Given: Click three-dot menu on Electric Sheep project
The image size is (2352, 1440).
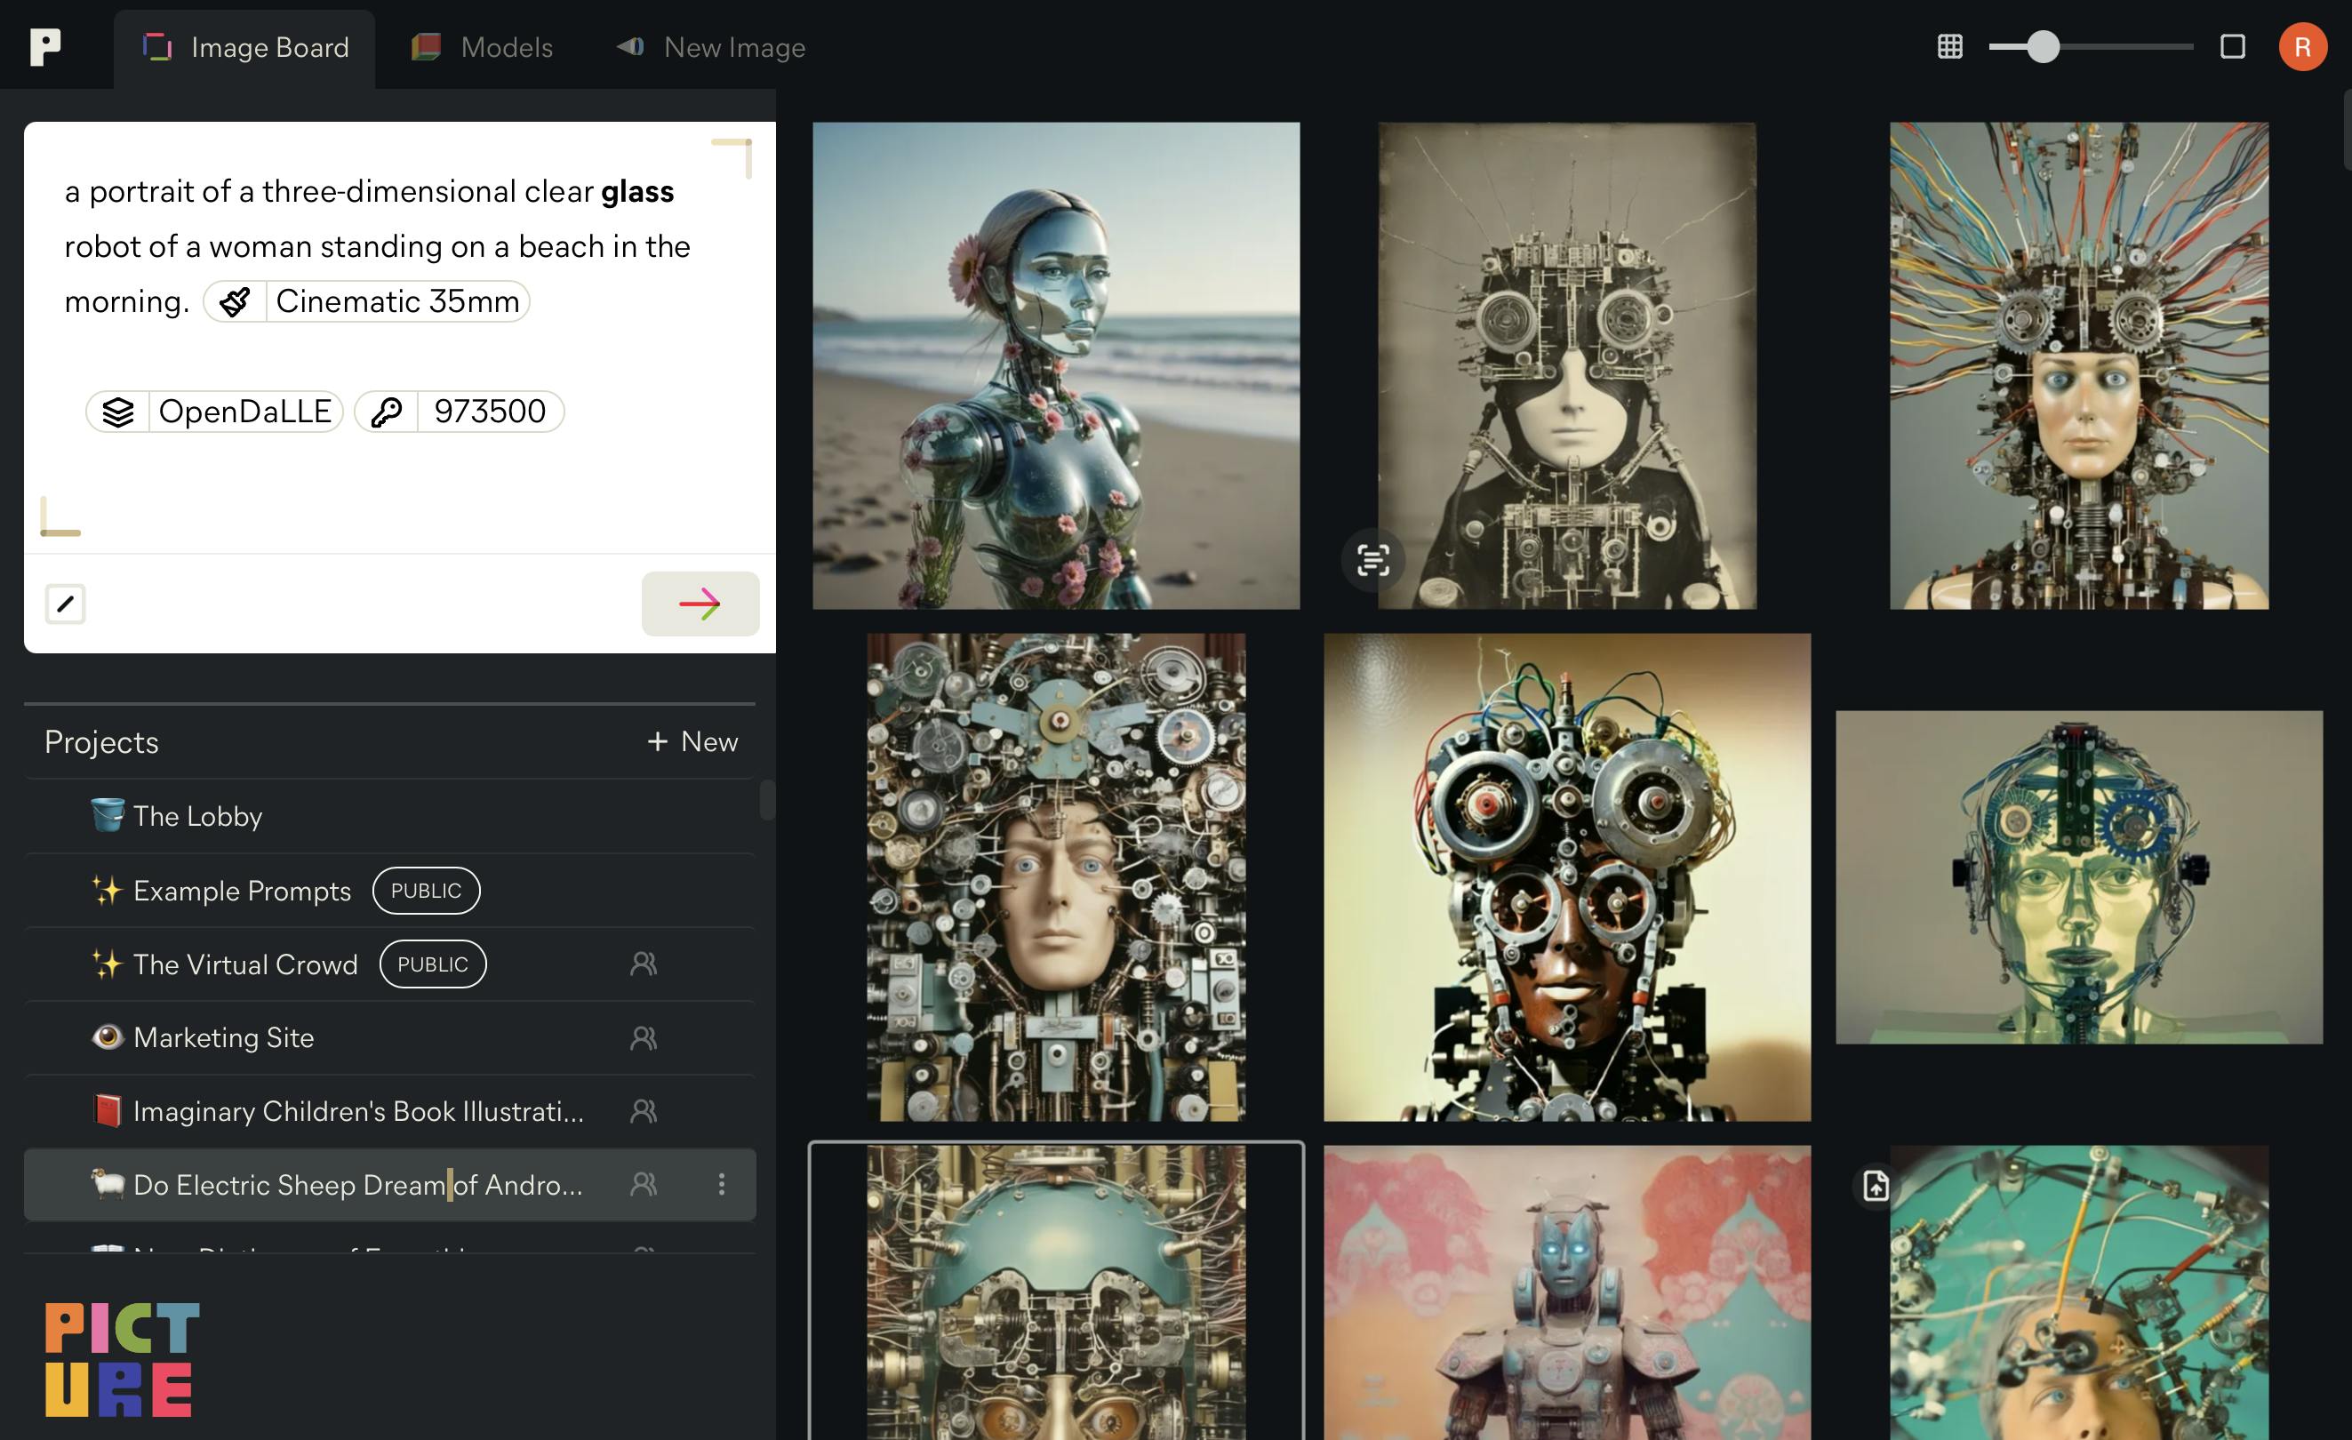Looking at the screenshot, I should [721, 1185].
